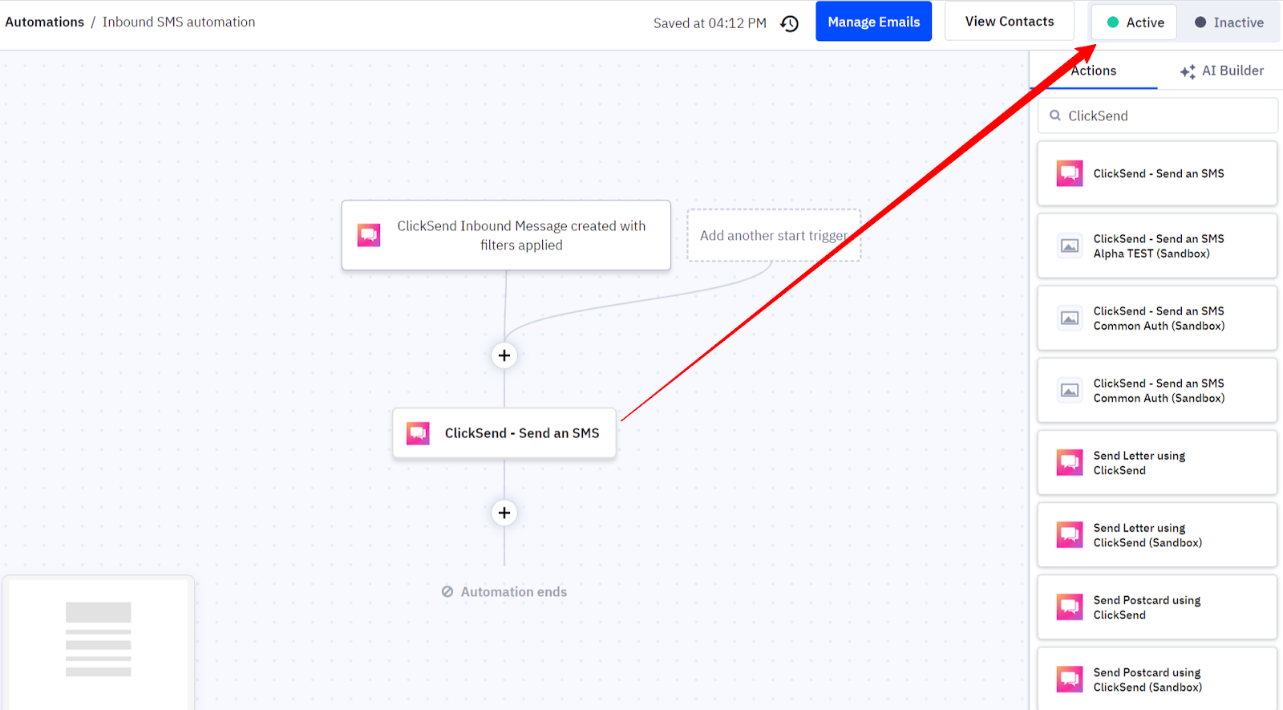Click the Inbound SMS automation title
The width and height of the screenshot is (1283, 710).
coord(179,22)
